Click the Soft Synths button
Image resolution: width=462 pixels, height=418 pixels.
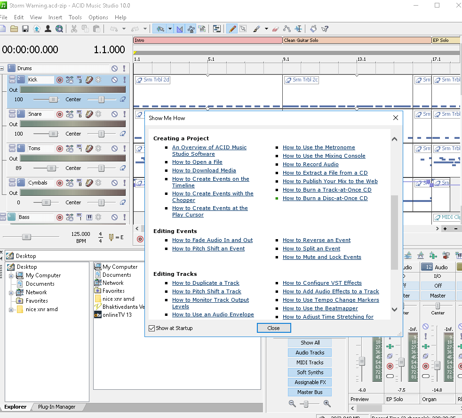pos(310,372)
